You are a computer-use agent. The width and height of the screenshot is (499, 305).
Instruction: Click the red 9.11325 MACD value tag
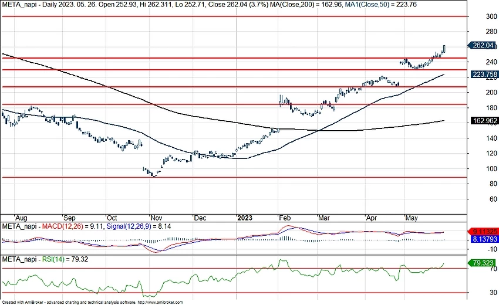coord(483,232)
